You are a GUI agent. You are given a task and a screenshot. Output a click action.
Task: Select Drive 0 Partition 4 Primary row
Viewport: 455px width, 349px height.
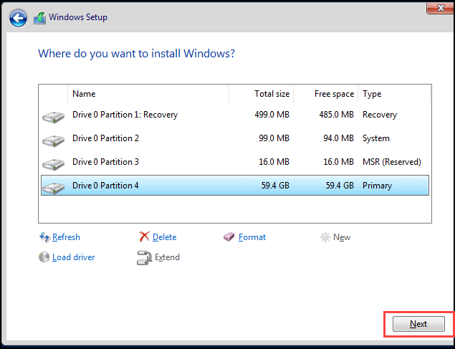point(235,185)
